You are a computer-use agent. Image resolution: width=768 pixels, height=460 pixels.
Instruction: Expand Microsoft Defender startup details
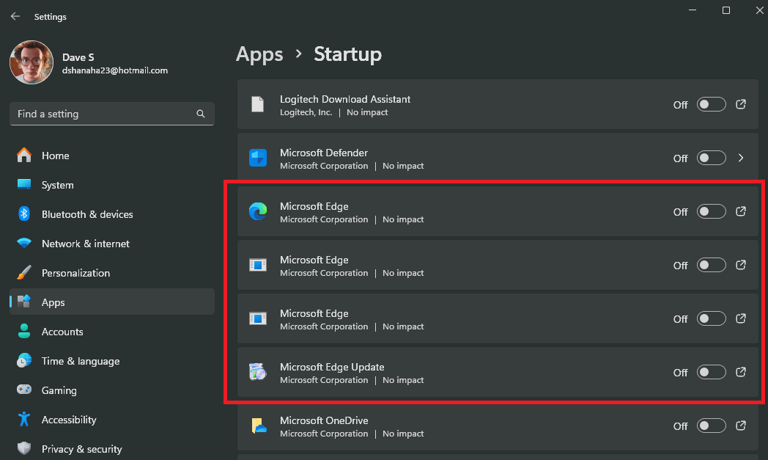click(740, 158)
